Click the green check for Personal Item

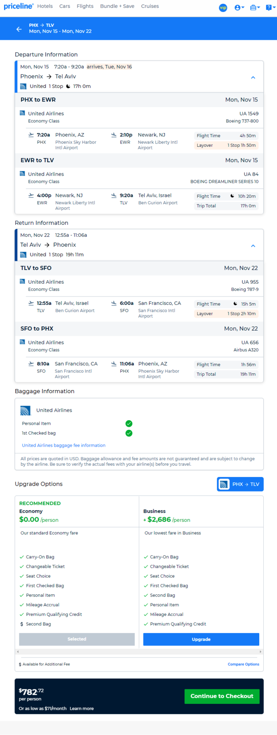click(x=129, y=423)
